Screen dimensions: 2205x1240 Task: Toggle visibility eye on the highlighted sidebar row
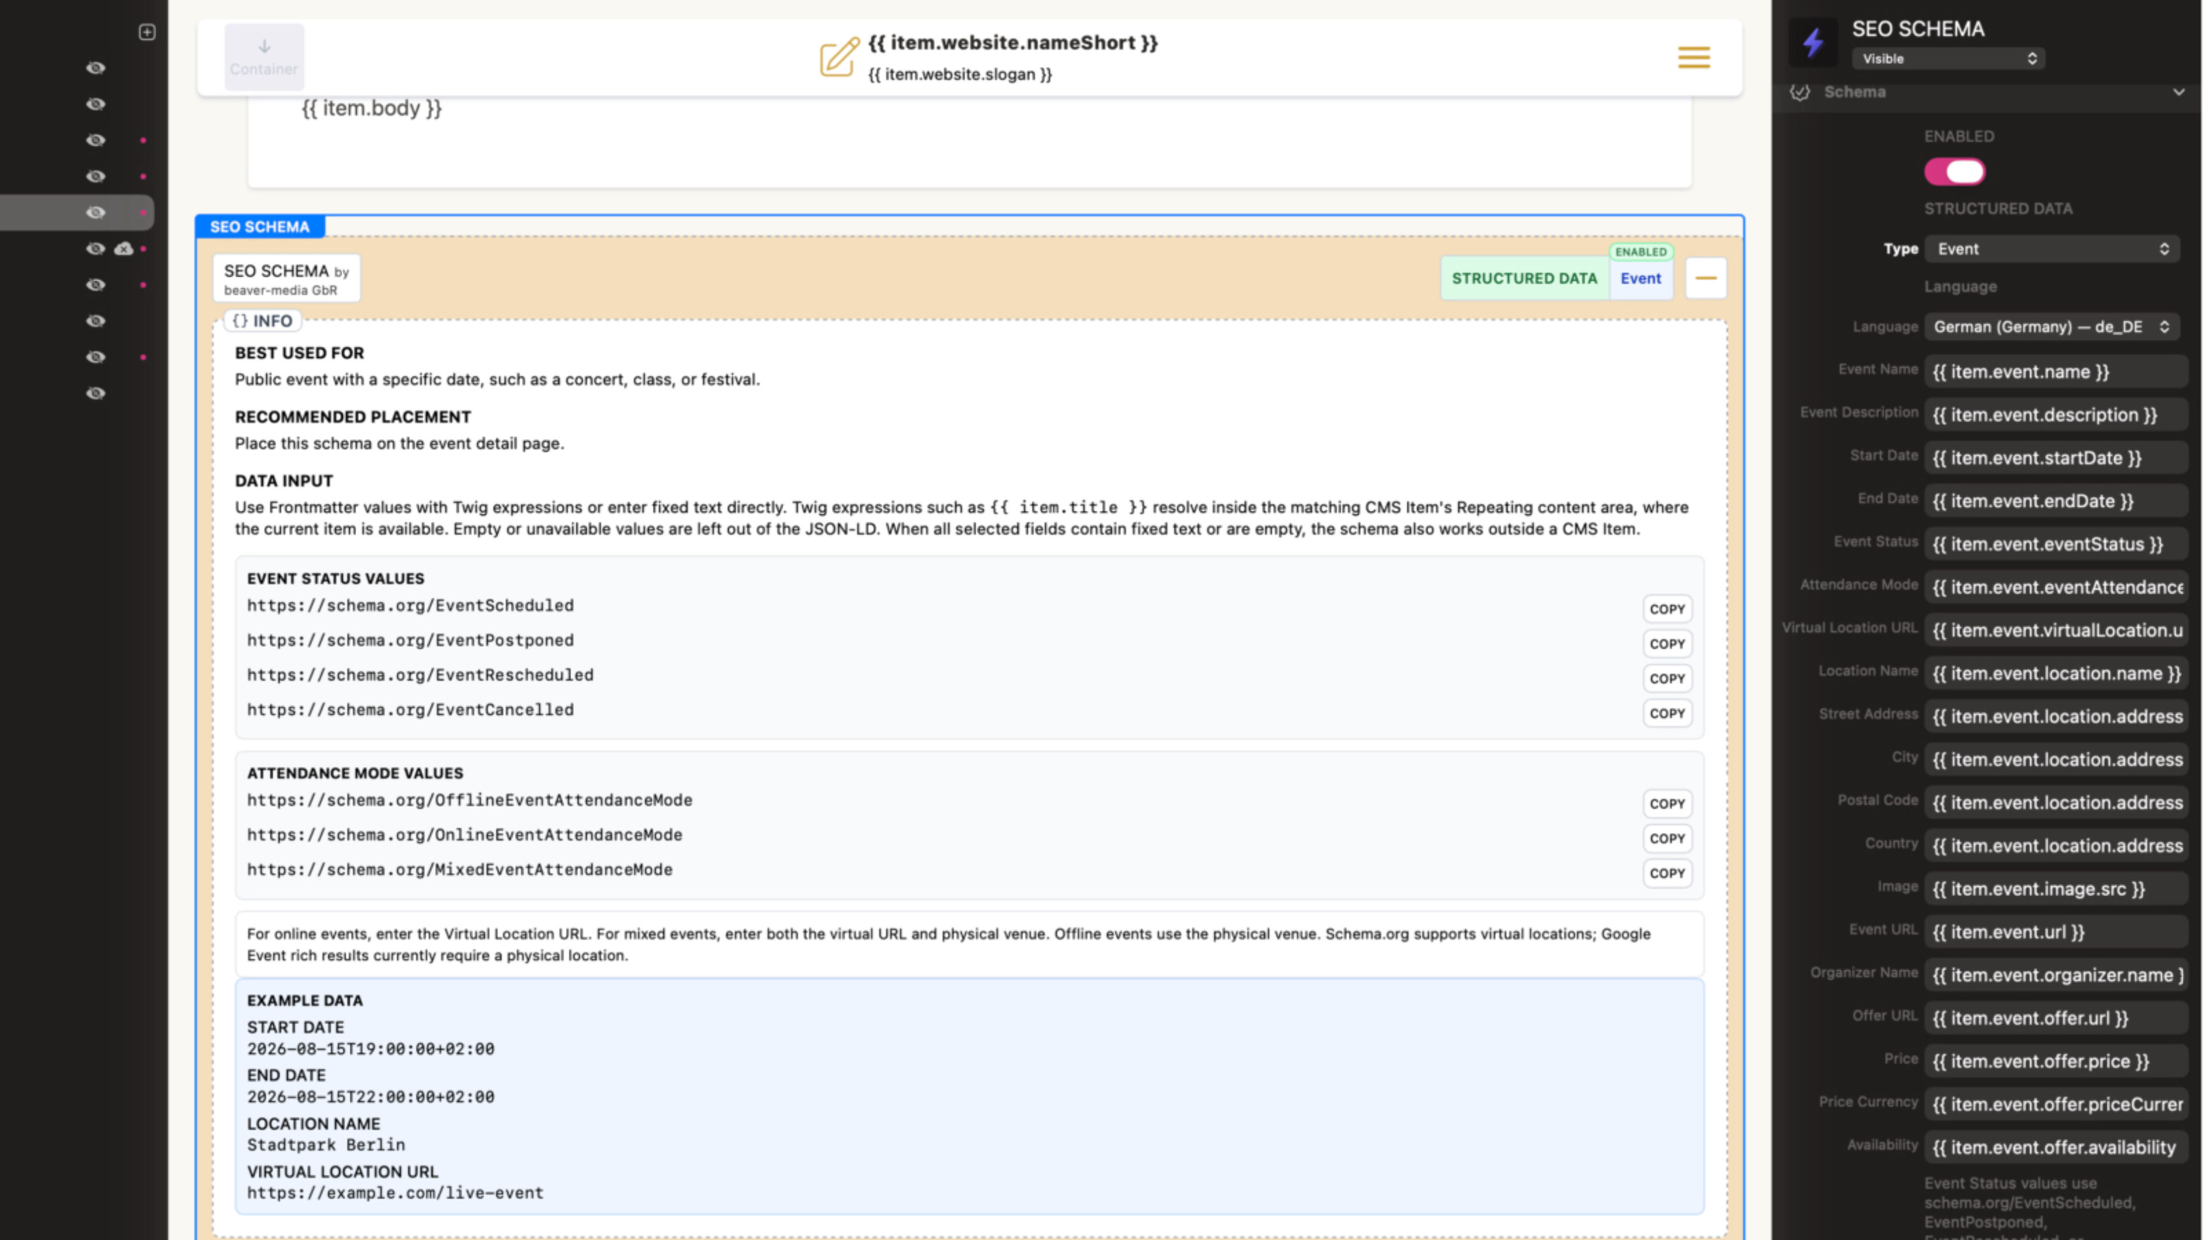[x=96, y=212]
